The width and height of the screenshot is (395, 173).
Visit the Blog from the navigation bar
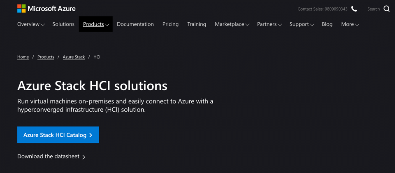click(x=327, y=24)
